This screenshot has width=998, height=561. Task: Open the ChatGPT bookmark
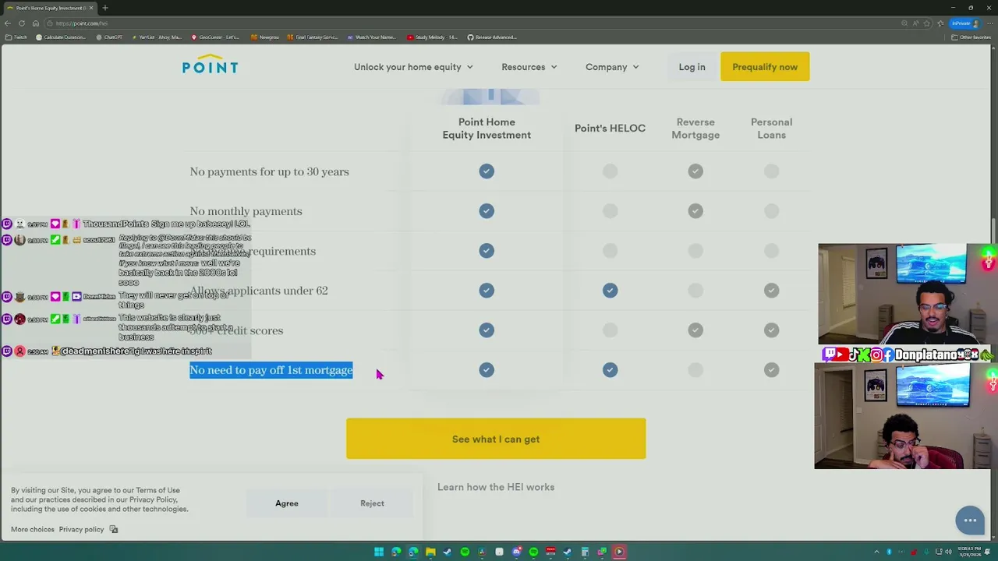click(110, 37)
